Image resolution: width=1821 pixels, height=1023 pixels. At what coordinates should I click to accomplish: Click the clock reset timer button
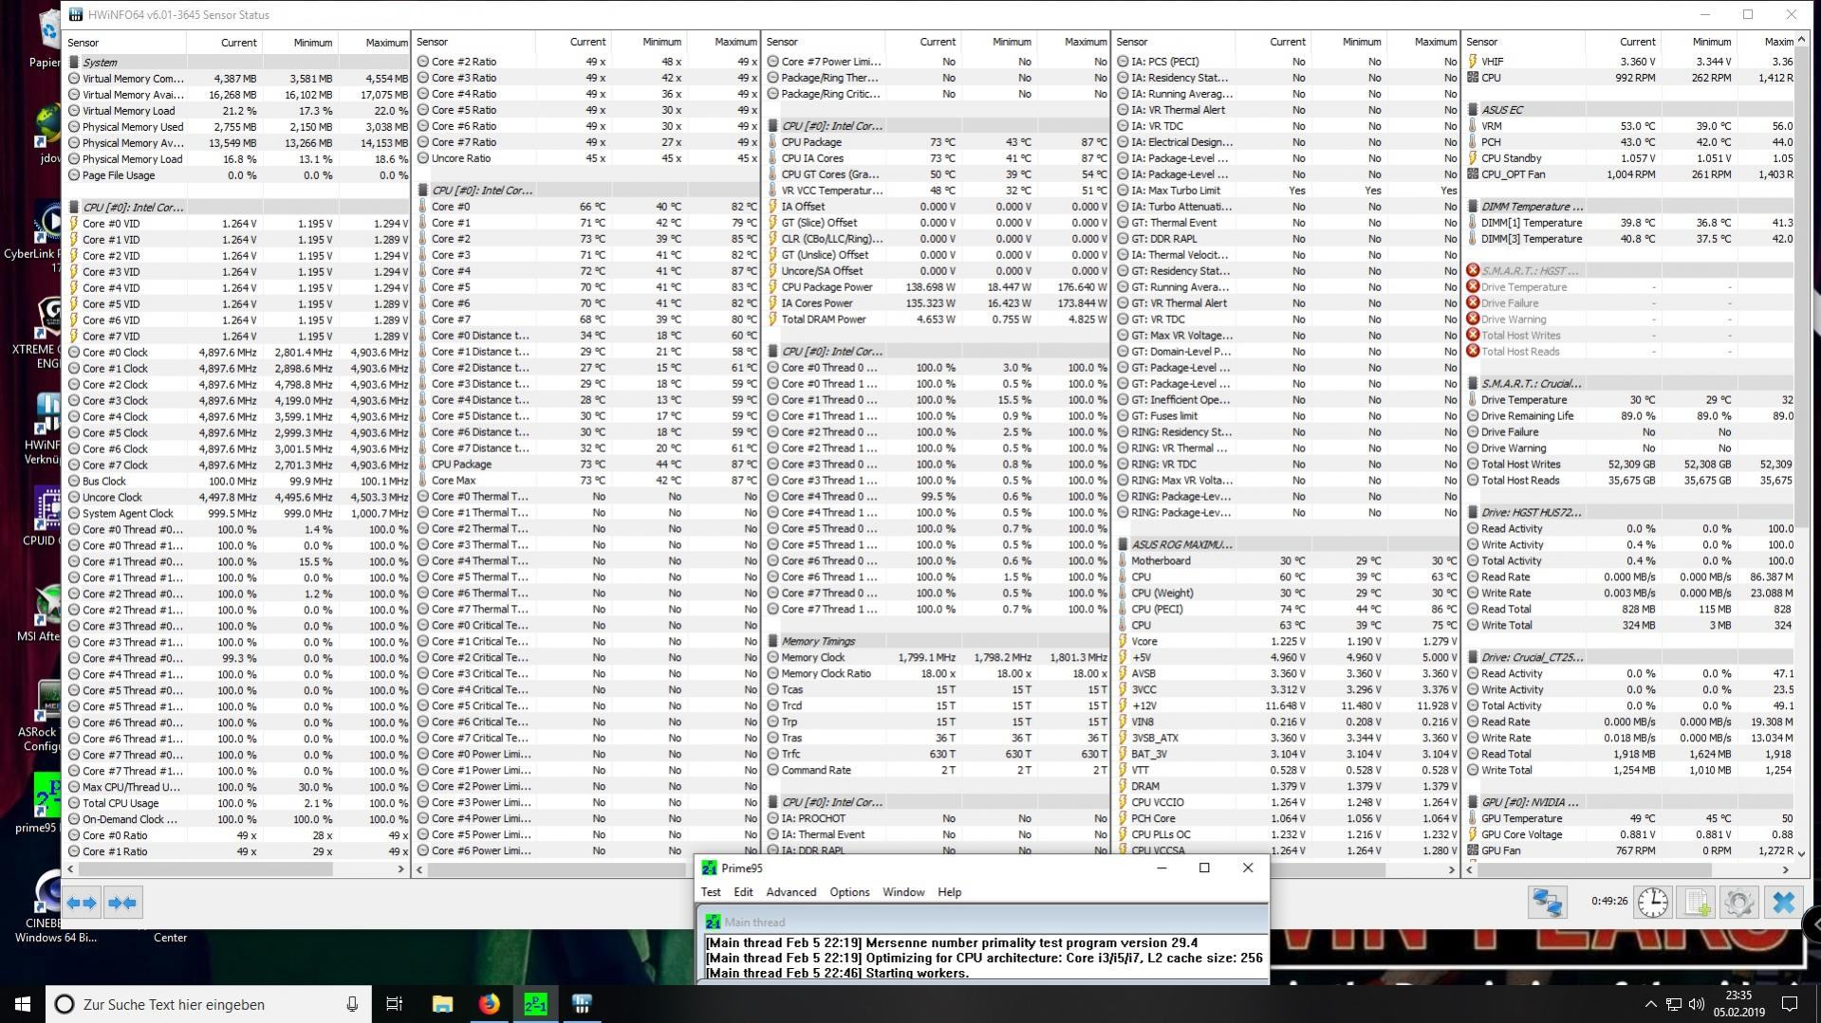(1652, 903)
